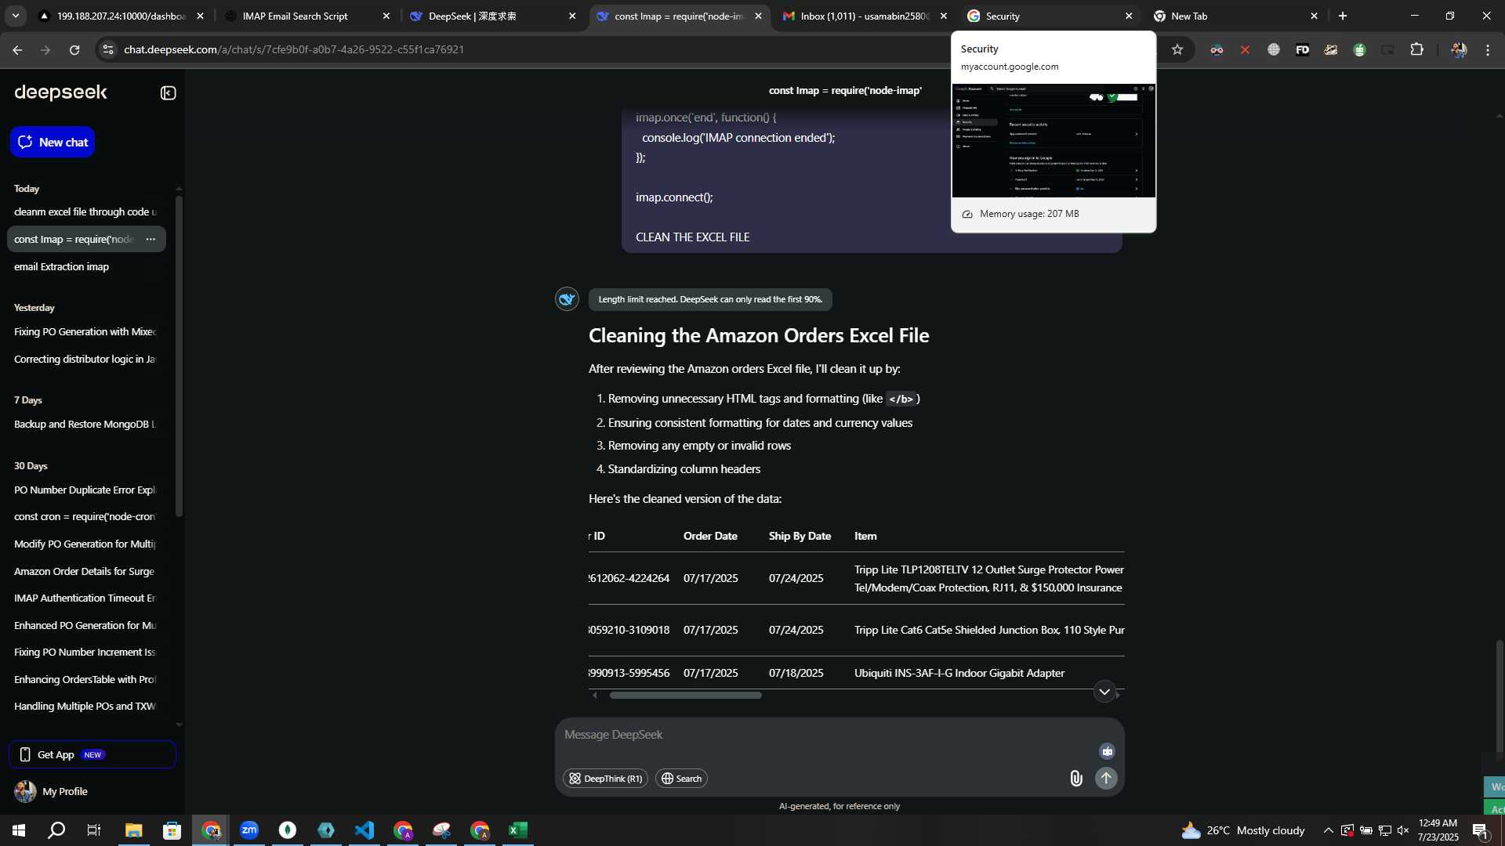Screen dimensions: 1505x846
Task: Open the Windows Start menu
Action: pyautogui.click(x=19, y=830)
